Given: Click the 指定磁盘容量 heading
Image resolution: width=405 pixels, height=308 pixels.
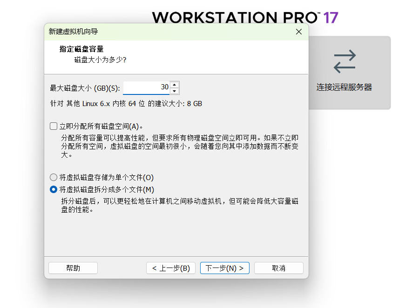Looking at the screenshot, I should tap(81, 49).
